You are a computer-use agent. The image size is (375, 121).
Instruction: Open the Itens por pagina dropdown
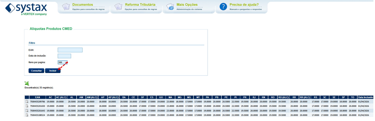tap(63, 62)
